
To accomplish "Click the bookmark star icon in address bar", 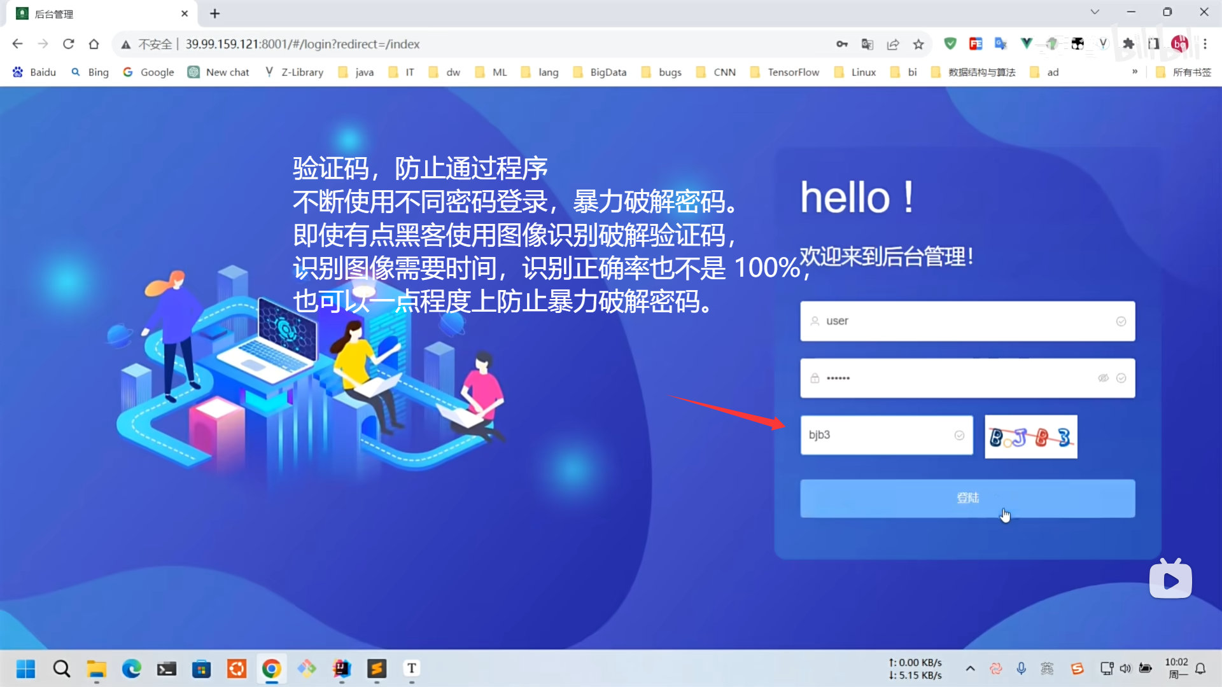I will [918, 45].
